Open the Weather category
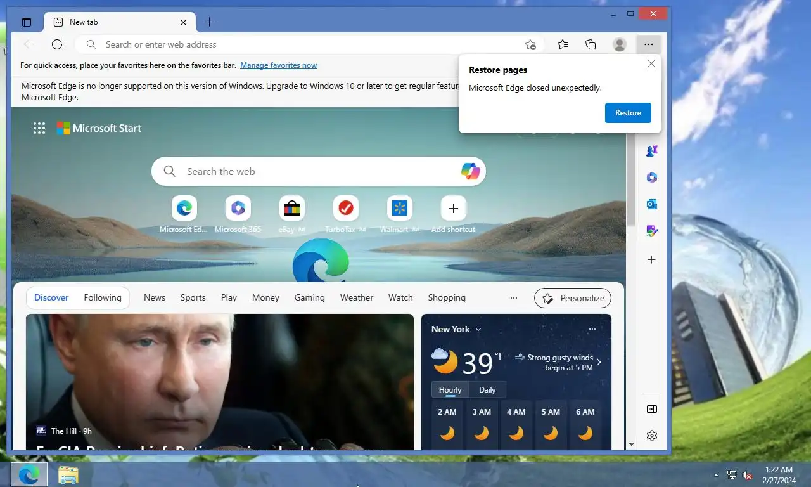This screenshot has height=487, width=811. tap(357, 297)
